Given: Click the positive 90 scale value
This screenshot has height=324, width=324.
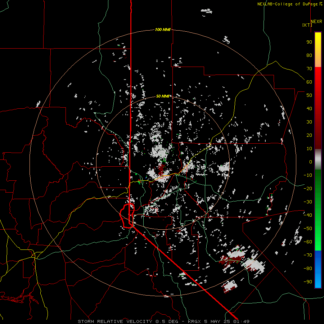Looking at the screenshot, I should pos(309,42).
